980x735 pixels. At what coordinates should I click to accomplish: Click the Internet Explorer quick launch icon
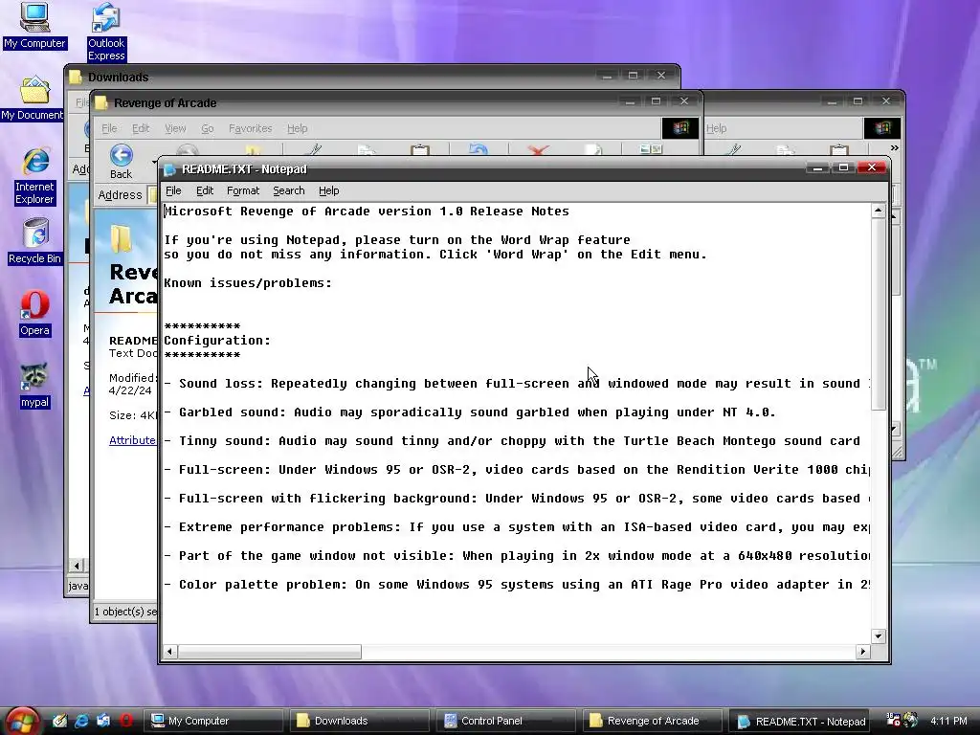pos(81,721)
